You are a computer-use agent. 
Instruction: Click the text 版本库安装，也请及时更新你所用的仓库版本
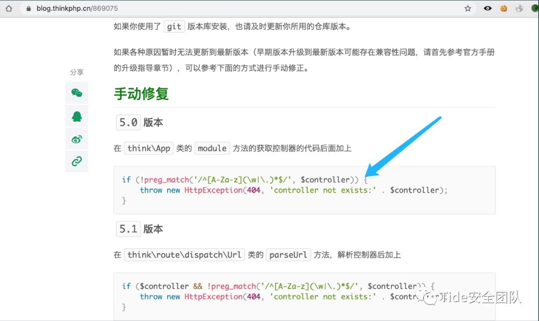click(x=269, y=26)
